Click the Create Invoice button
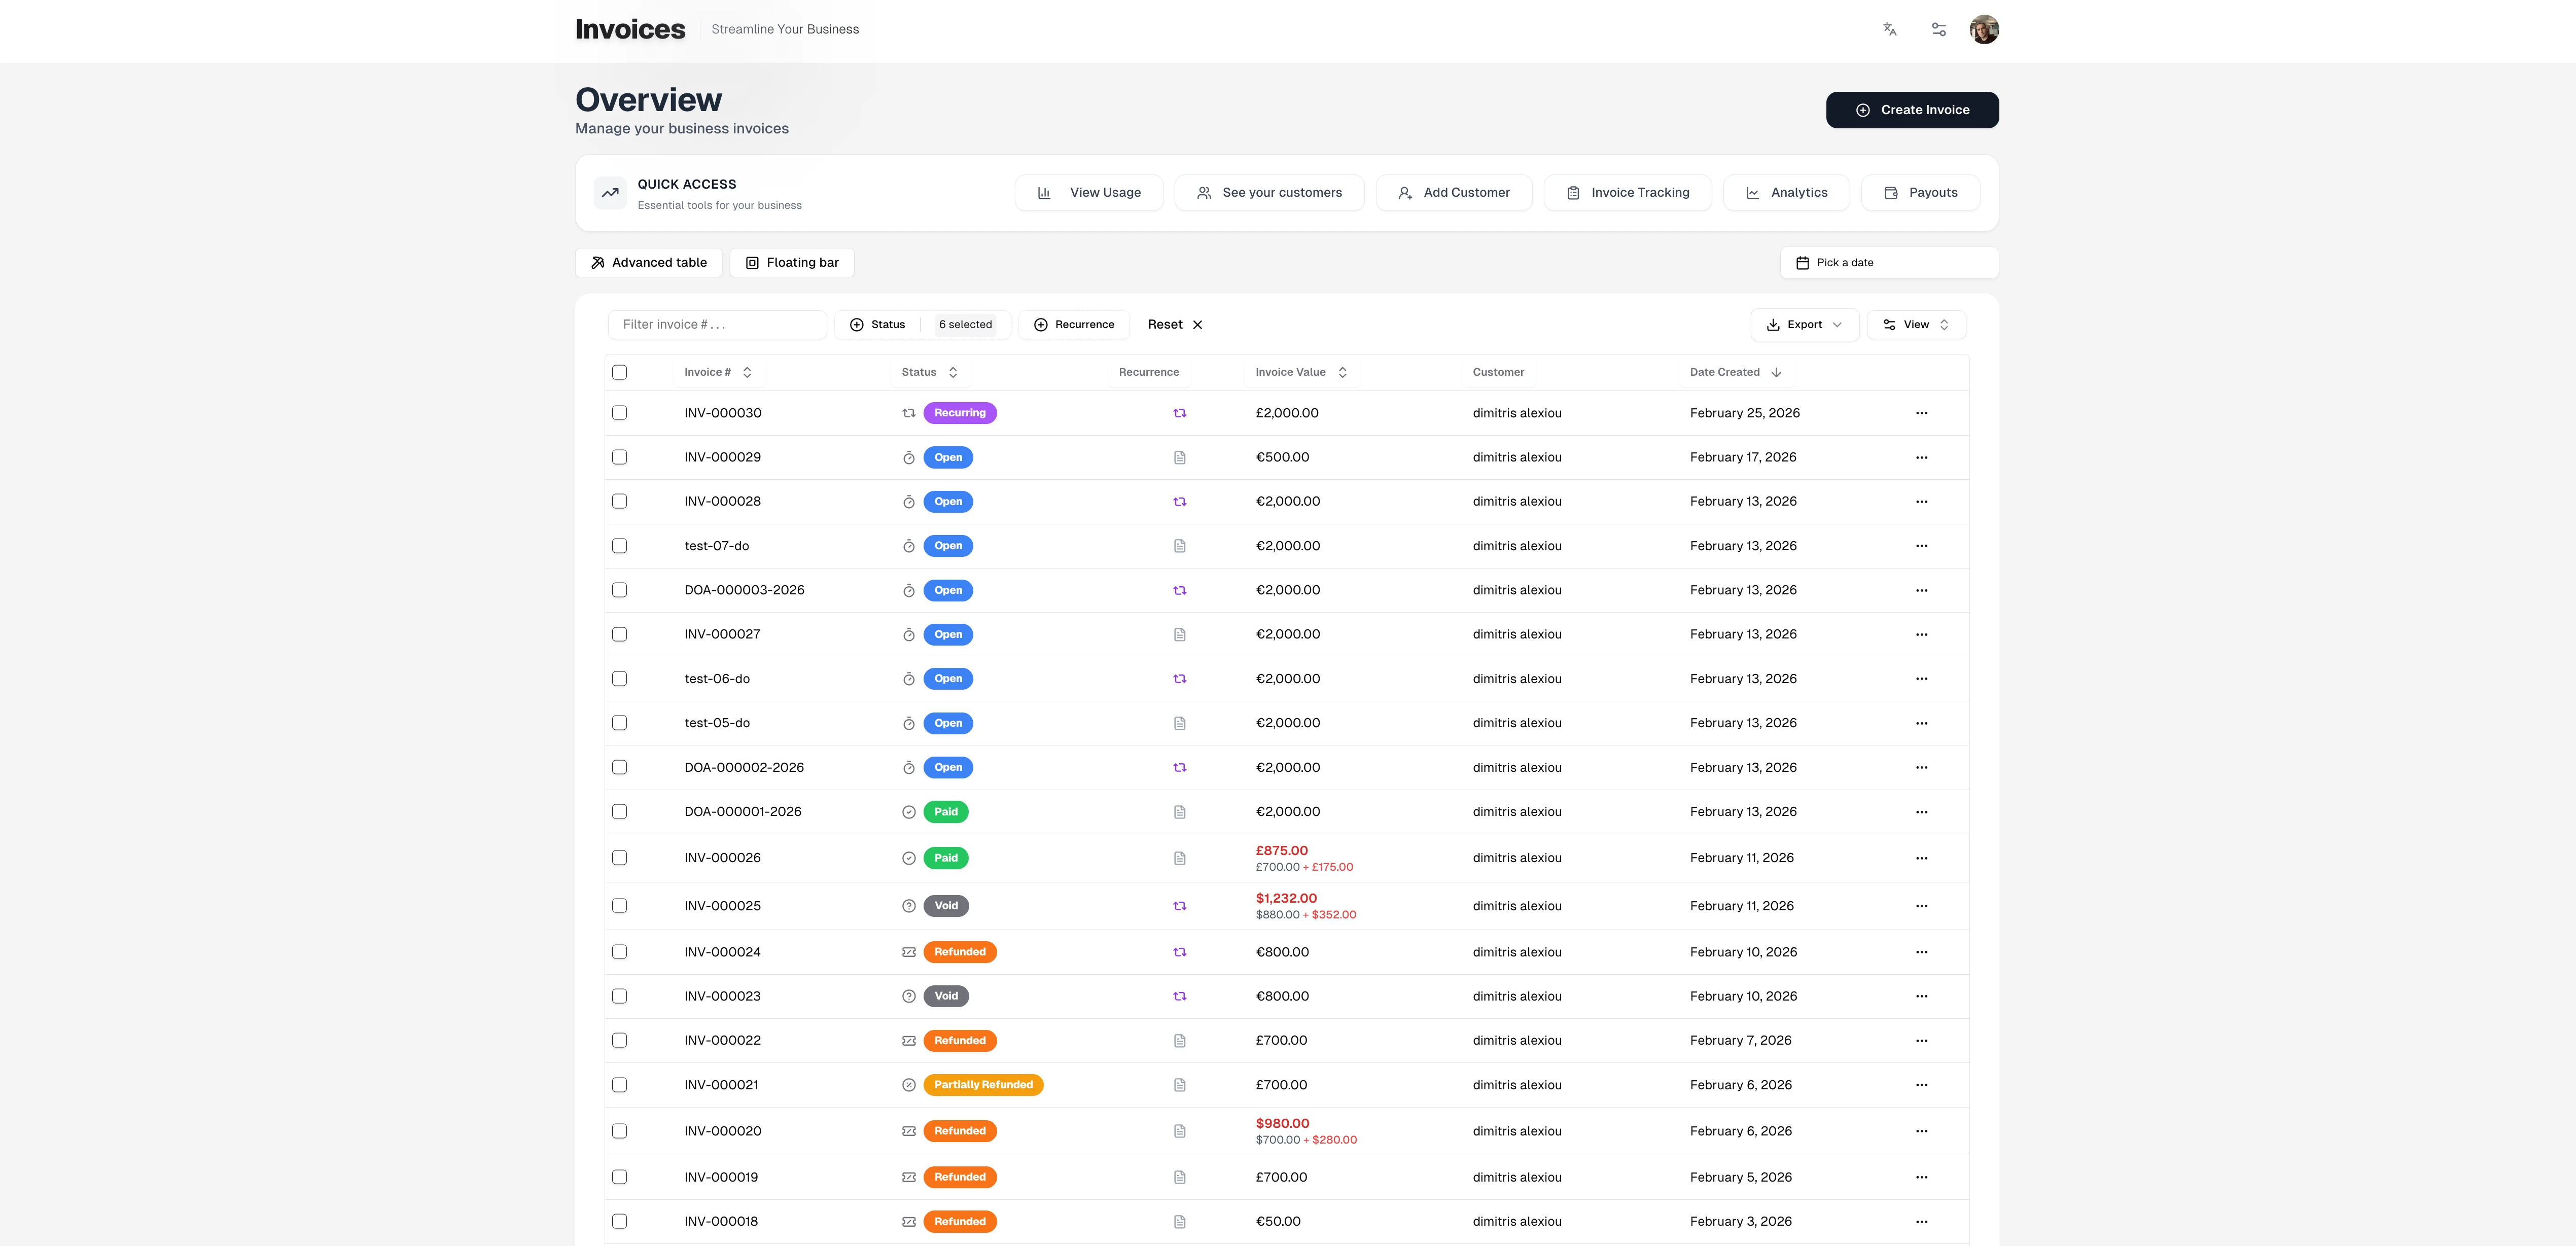 (x=1911, y=110)
